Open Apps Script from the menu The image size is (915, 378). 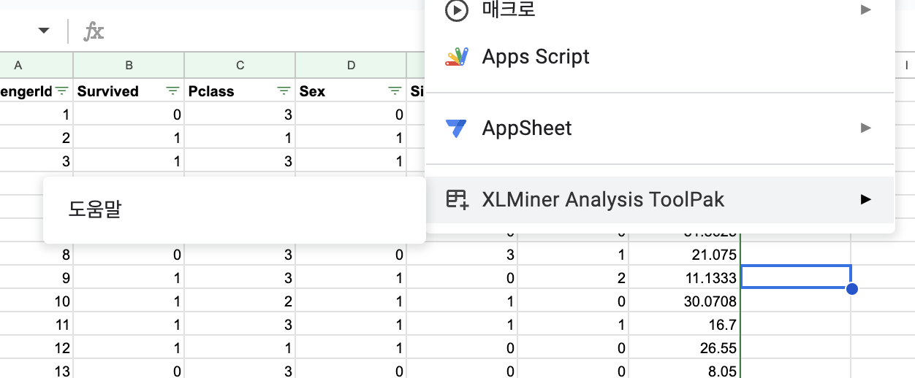click(x=660, y=57)
